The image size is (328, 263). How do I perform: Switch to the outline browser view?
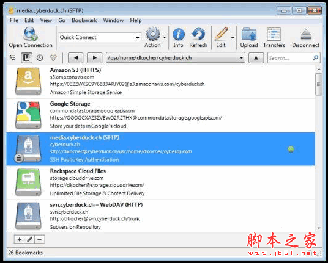13,58
